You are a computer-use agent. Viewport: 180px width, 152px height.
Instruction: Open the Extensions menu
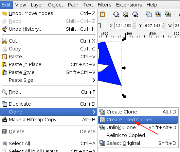click(129, 5)
